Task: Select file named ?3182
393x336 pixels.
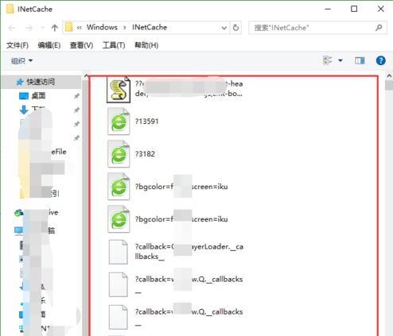Action: coord(145,154)
